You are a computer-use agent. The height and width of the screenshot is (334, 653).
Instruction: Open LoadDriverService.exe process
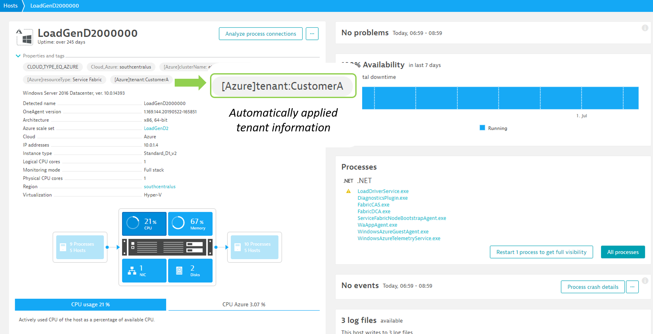(x=383, y=191)
